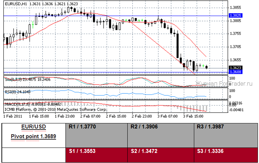Click the large black bearish candle body

point(178,46)
